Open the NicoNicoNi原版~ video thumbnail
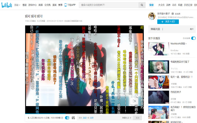Screen dimensions: 197x123 [159, 49]
